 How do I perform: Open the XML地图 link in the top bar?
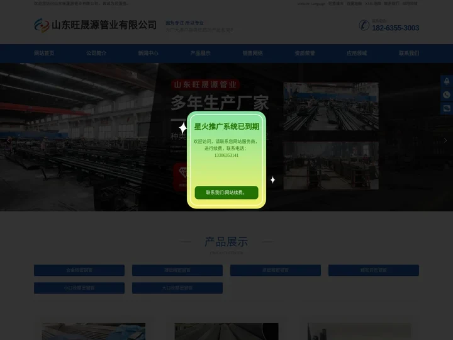coord(373,4)
